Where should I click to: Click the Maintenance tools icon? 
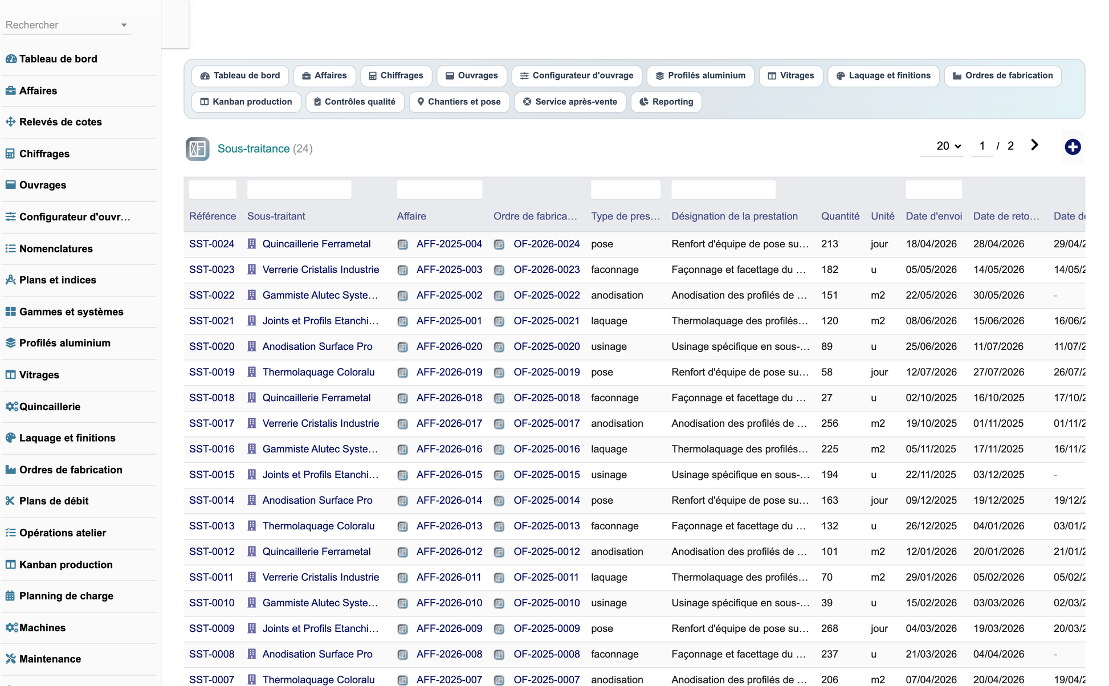[11, 659]
